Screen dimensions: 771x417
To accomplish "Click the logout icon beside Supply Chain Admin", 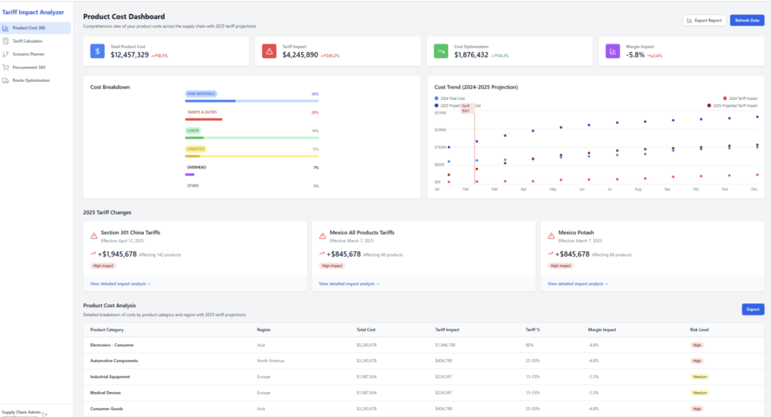I will [45, 414].
